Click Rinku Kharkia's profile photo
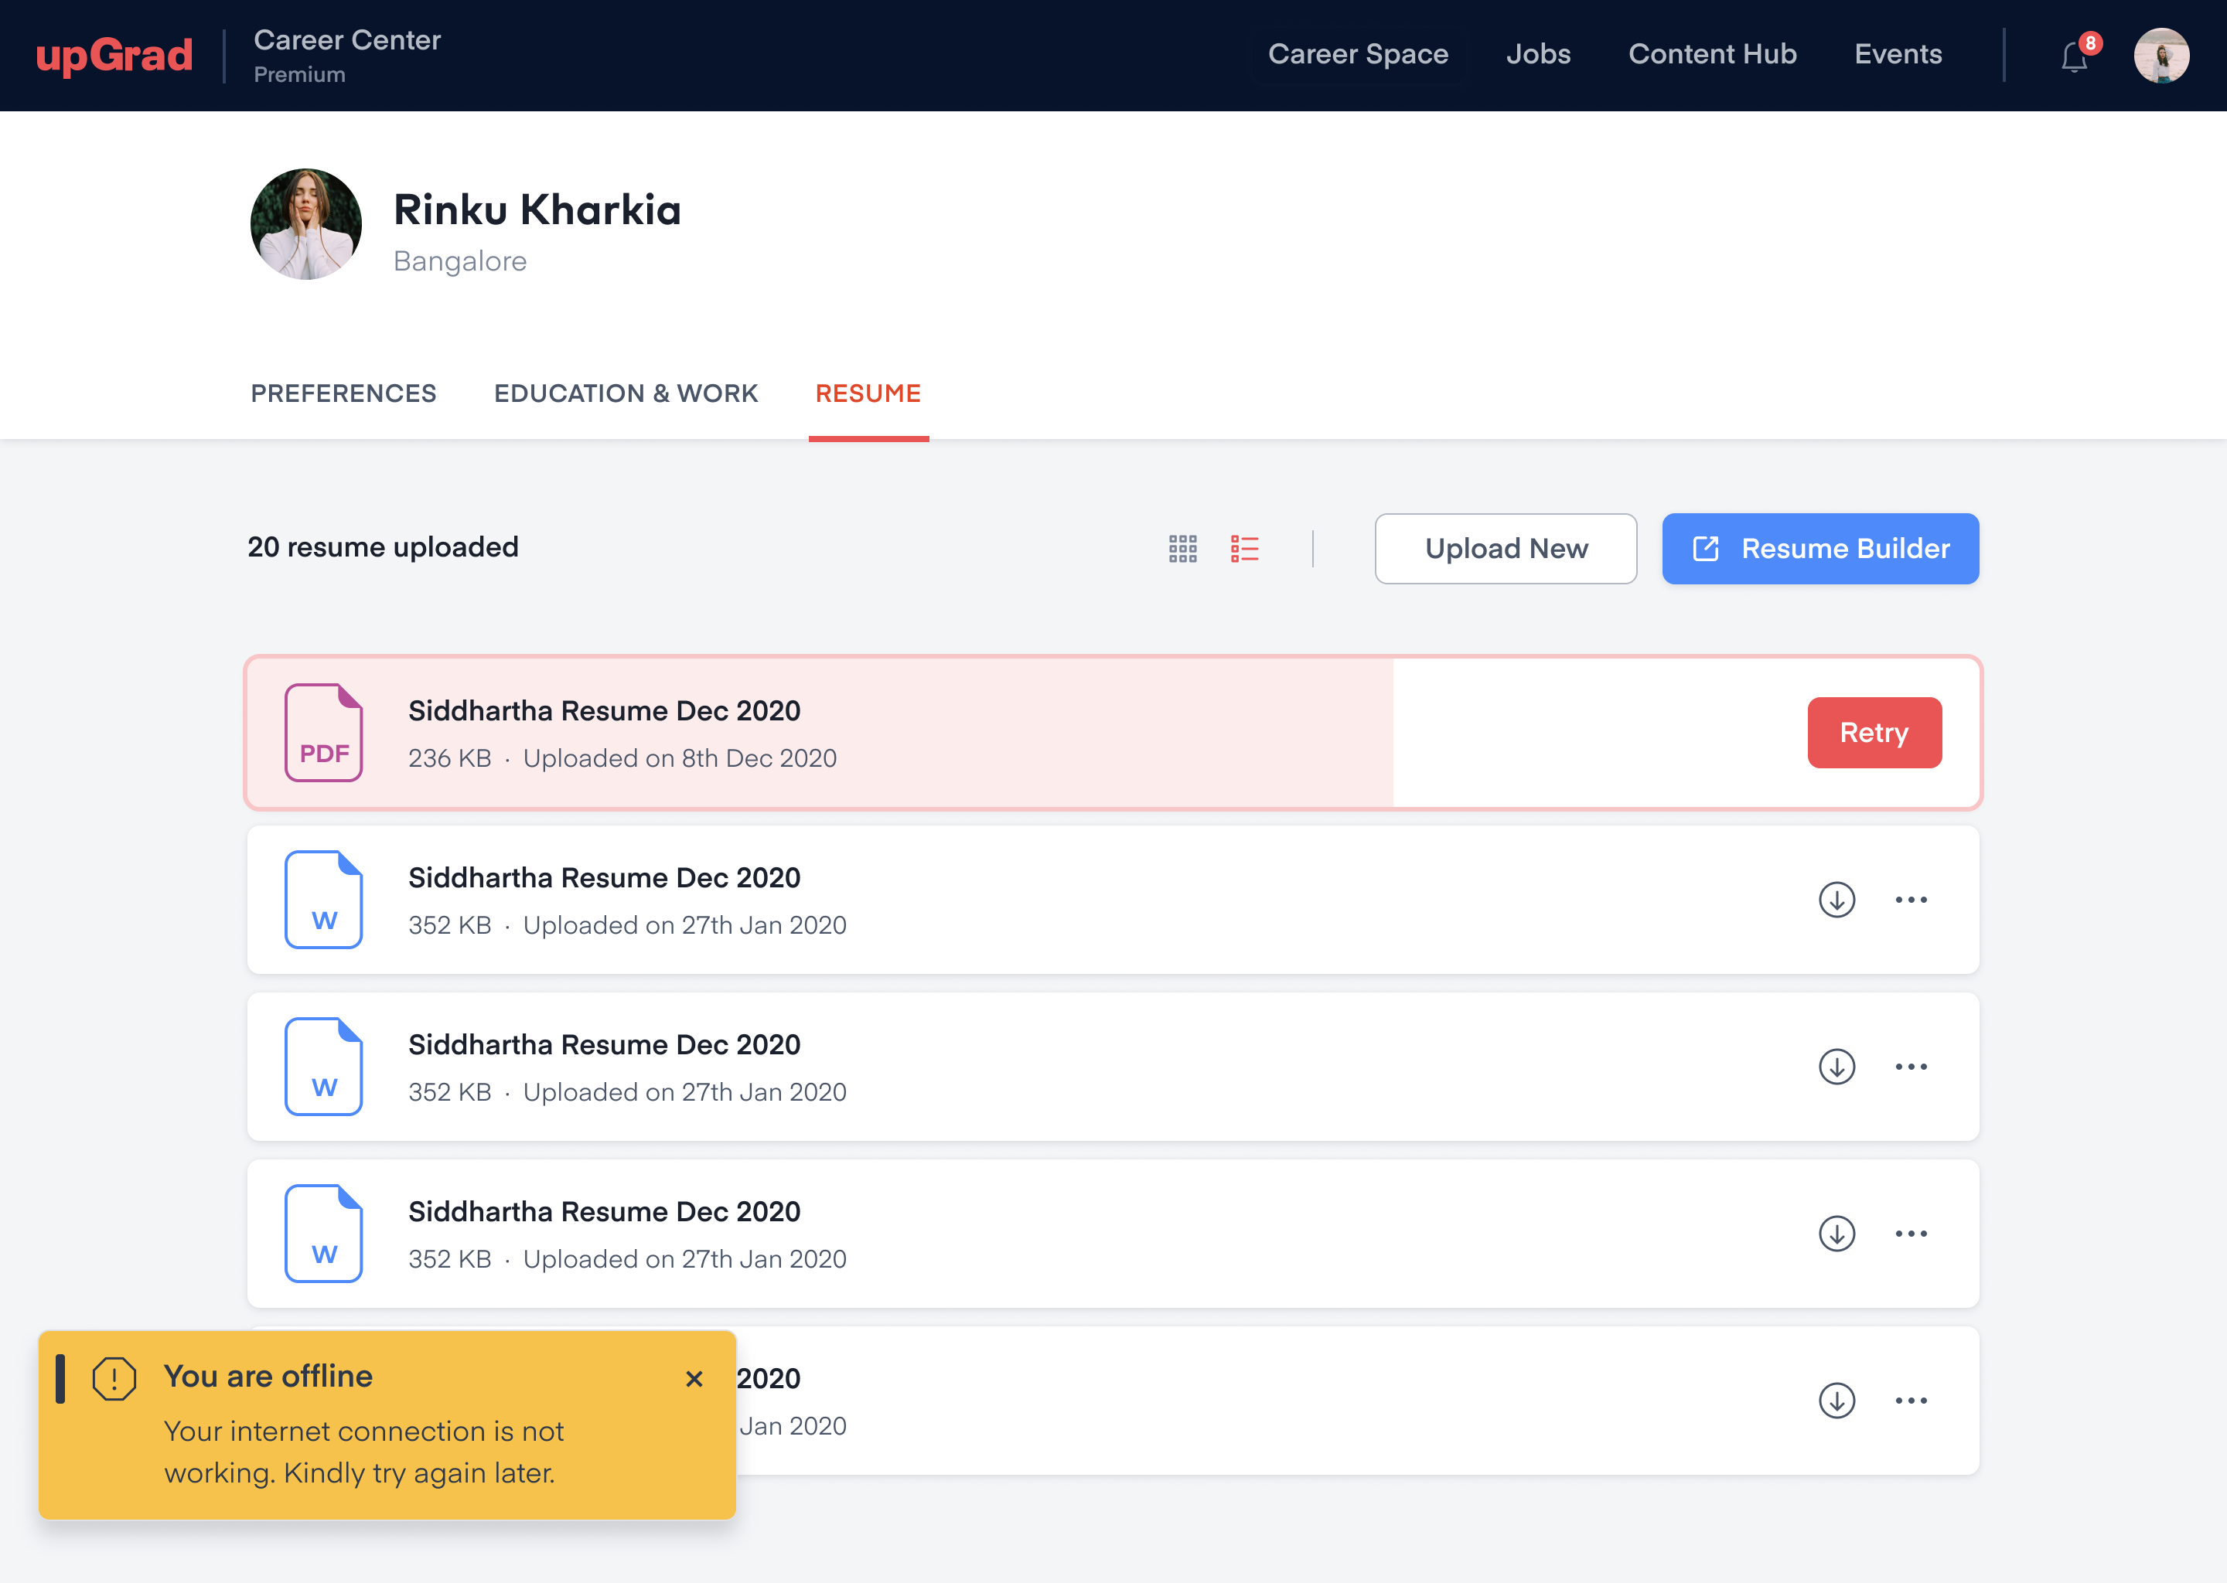Image resolution: width=2227 pixels, height=1583 pixels. 306,224
